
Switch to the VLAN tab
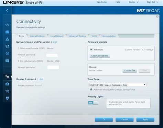(94, 36)
